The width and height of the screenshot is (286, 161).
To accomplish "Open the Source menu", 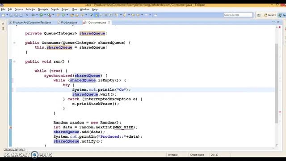I will pyautogui.click(x=19, y=9).
